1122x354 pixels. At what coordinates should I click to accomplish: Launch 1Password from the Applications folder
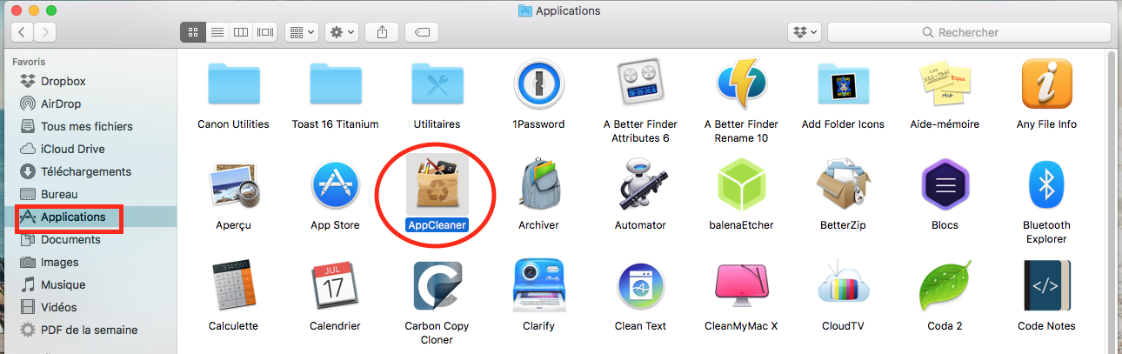point(538,85)
